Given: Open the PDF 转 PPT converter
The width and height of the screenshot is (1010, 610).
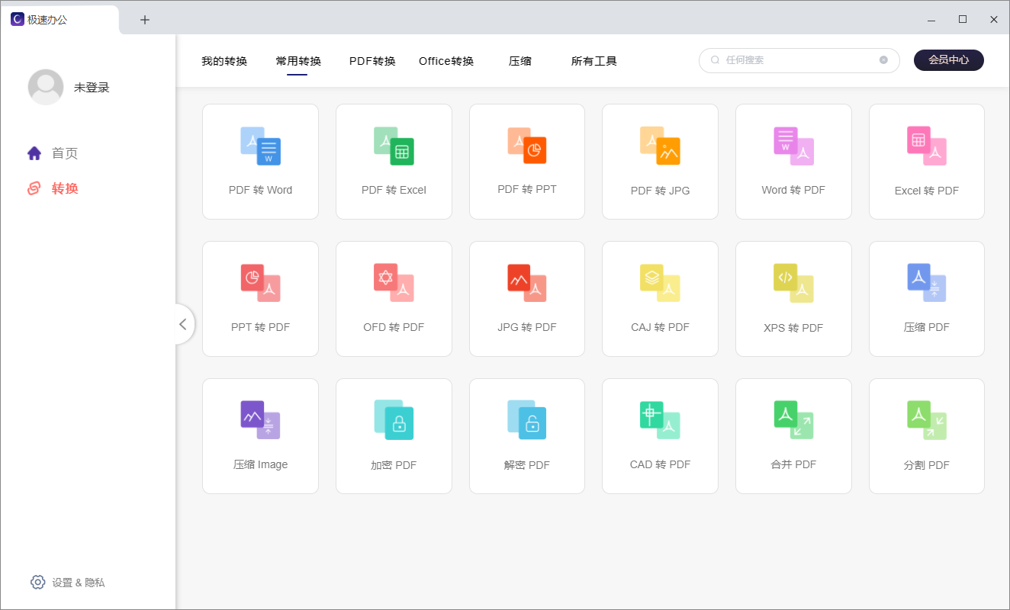Looking at the screenshot, I should point(527,162).
